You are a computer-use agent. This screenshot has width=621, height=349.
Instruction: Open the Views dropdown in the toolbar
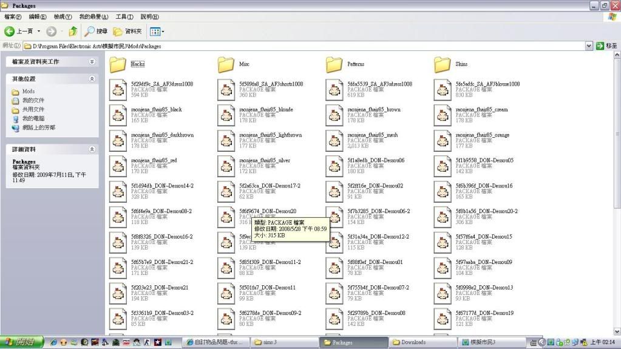pyautogui.click(x=157, y=31)
